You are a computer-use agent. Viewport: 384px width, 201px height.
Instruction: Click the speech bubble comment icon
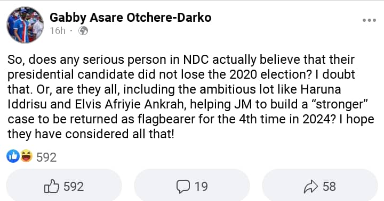(183, 187)
